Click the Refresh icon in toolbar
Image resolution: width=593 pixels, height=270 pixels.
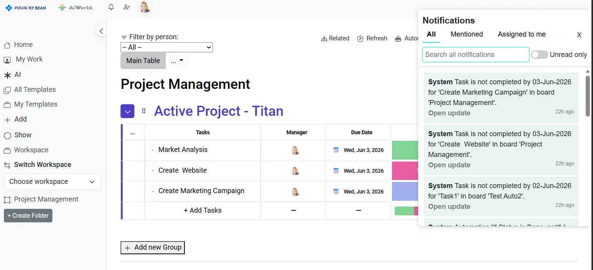(360, 38)
